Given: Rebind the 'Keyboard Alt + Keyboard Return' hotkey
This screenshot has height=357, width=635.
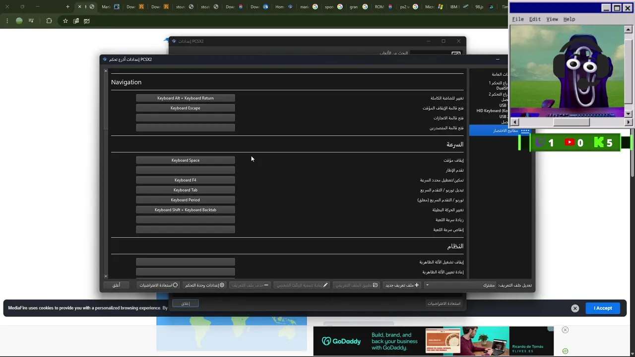Looking at the screenshot, I should 186,98.
